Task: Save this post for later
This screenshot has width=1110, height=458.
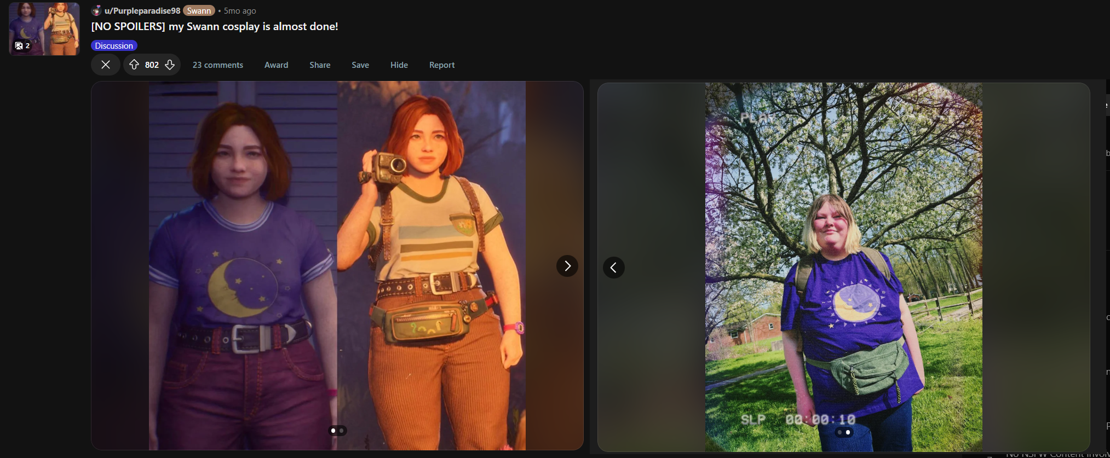Action: (x=360, y=65)
